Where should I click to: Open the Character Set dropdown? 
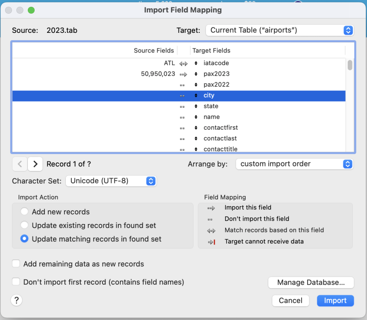pyautogui.click(x=111, y=181)
